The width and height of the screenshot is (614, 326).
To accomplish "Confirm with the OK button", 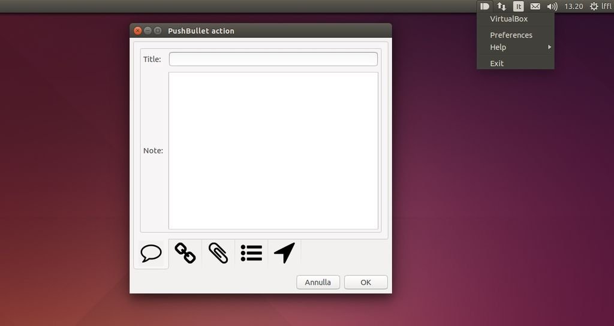I will 366,282.
